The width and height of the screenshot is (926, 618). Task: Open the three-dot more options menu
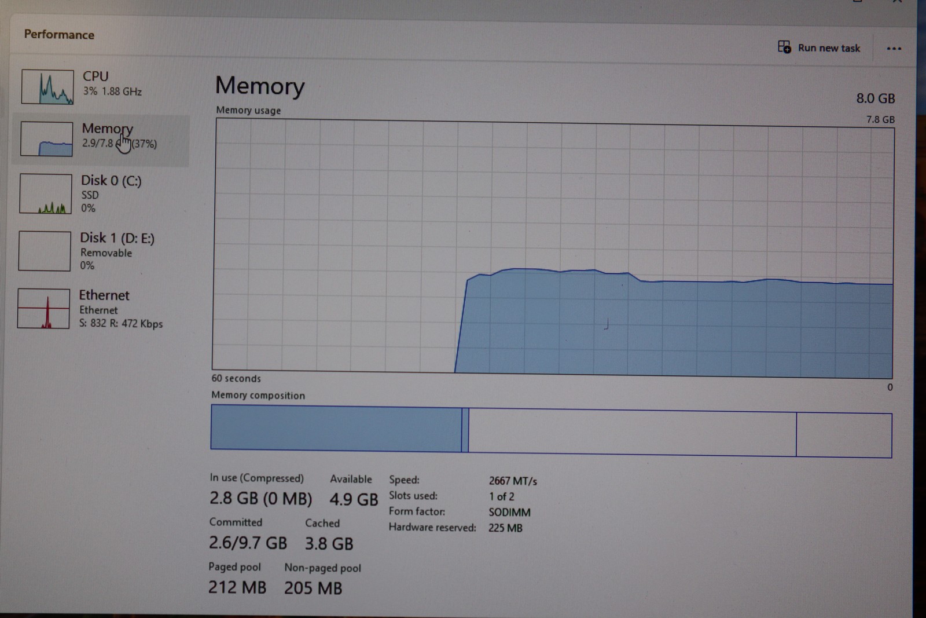(x=894, y=49)
